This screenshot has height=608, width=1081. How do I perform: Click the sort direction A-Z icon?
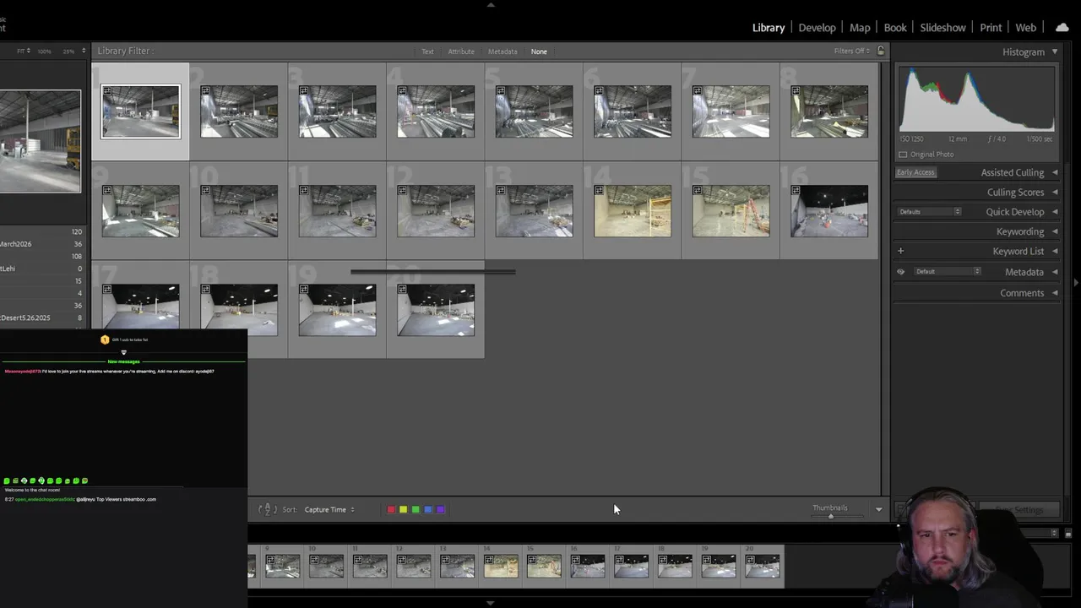click(267, 509)
